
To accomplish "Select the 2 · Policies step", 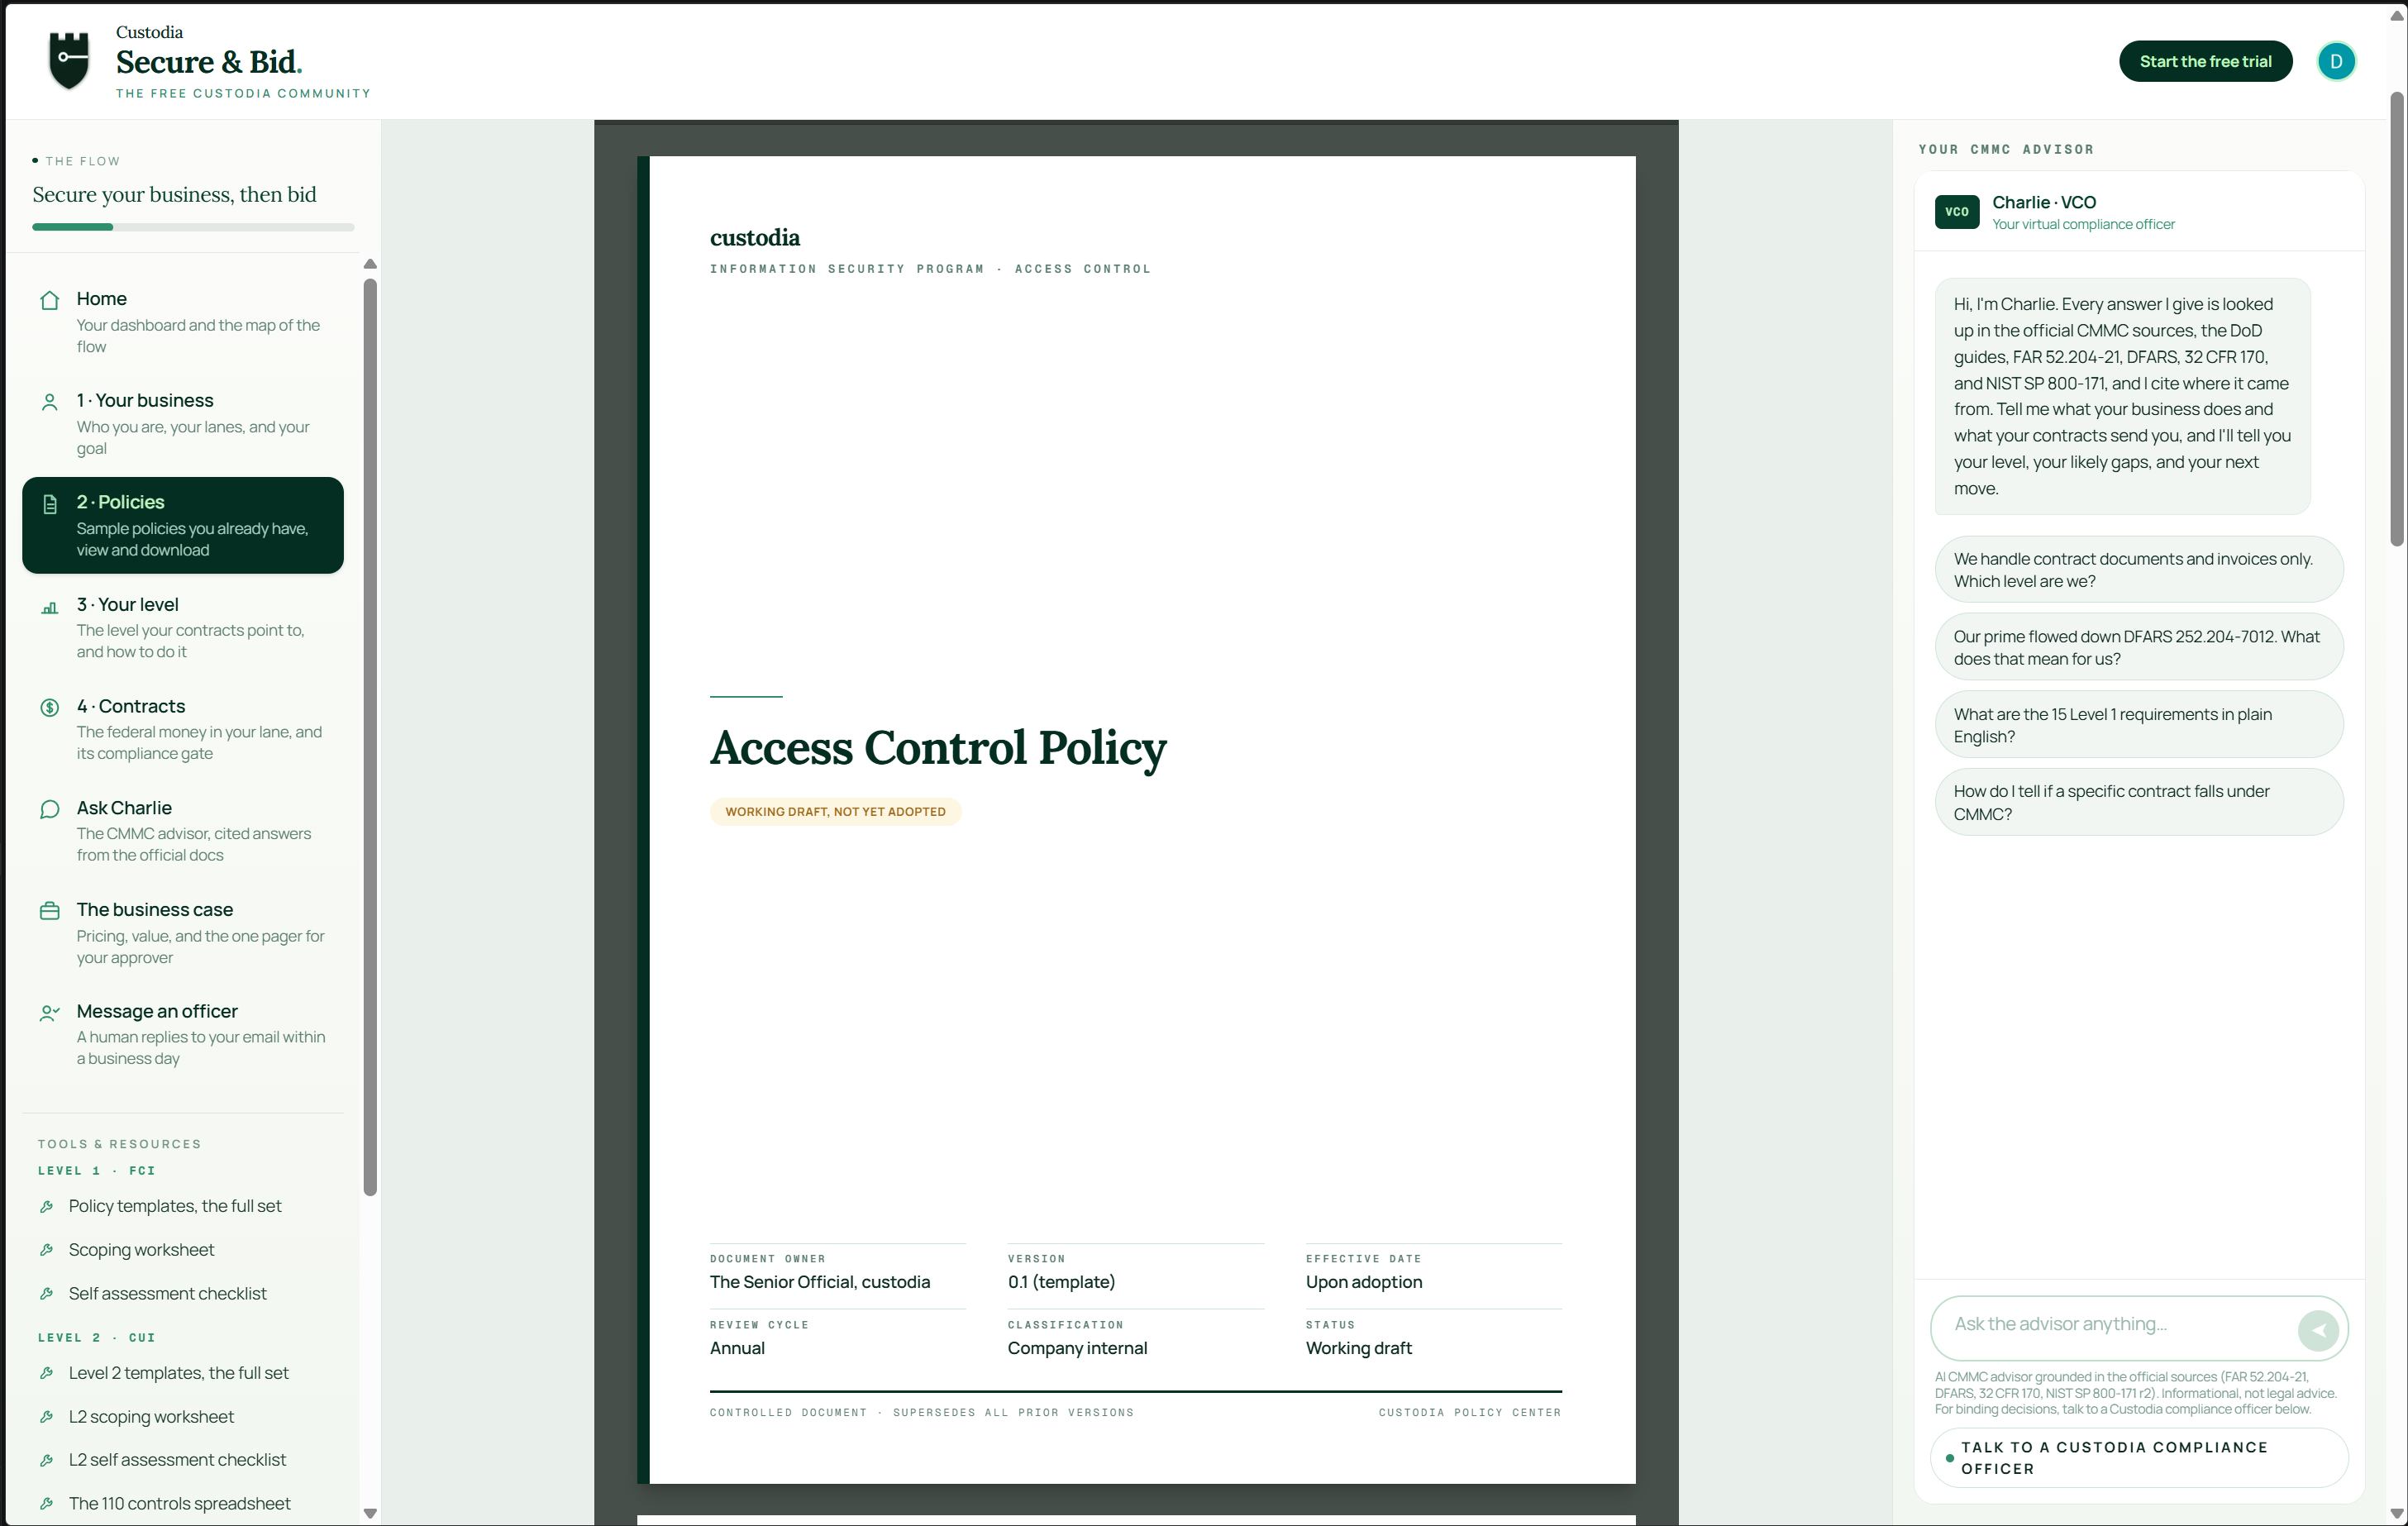I will [x=183, y=525].
